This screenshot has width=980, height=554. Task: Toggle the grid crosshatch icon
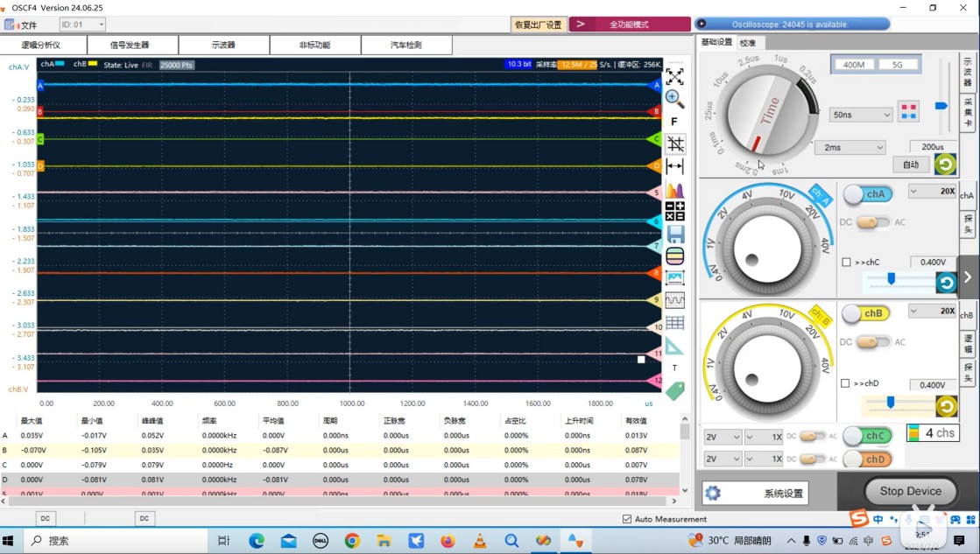click(675, 144)
